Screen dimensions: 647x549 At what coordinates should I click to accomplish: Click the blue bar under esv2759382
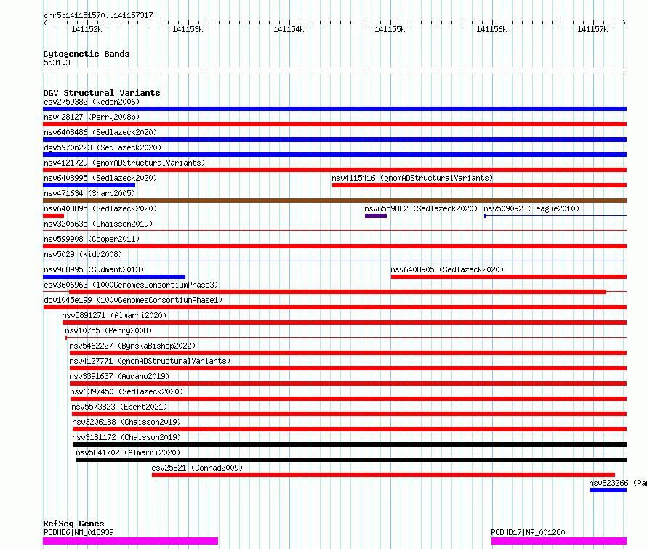[334, 109]
